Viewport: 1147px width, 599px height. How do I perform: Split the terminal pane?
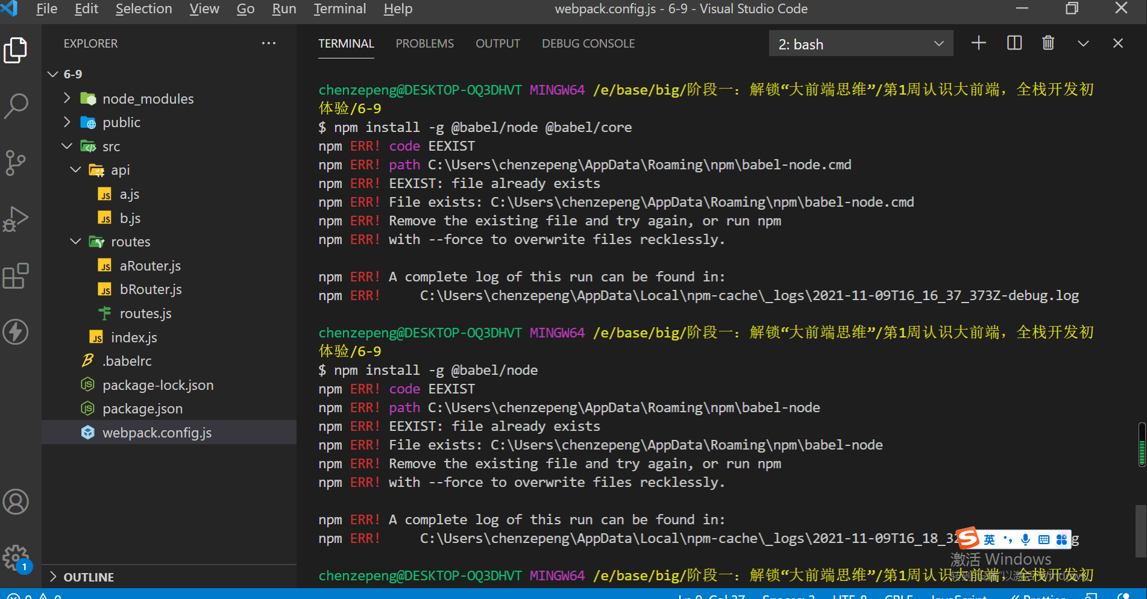(x=1014, y=43)
